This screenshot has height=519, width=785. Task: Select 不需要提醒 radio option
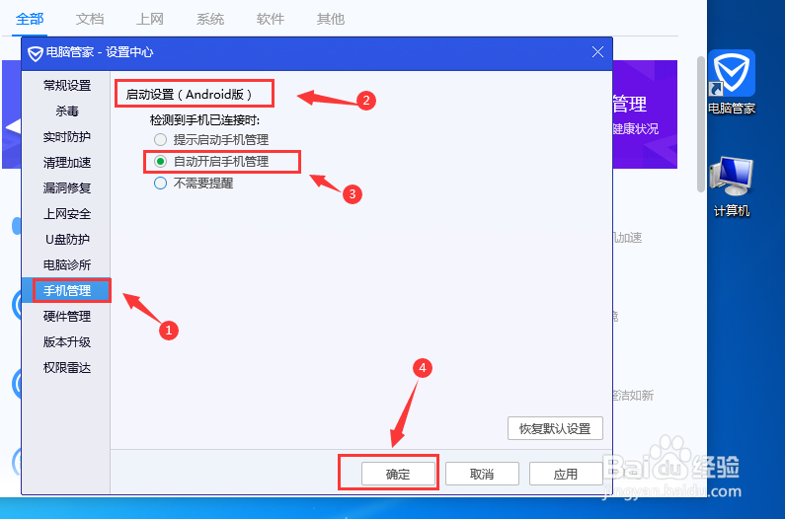[x=194, y=184]
